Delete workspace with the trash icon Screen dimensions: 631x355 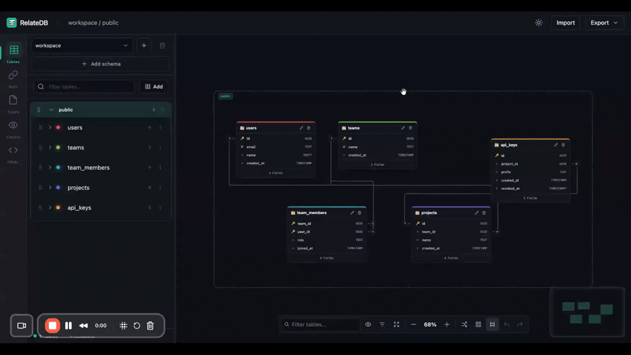pyautogui.click(x=162, y=46)
